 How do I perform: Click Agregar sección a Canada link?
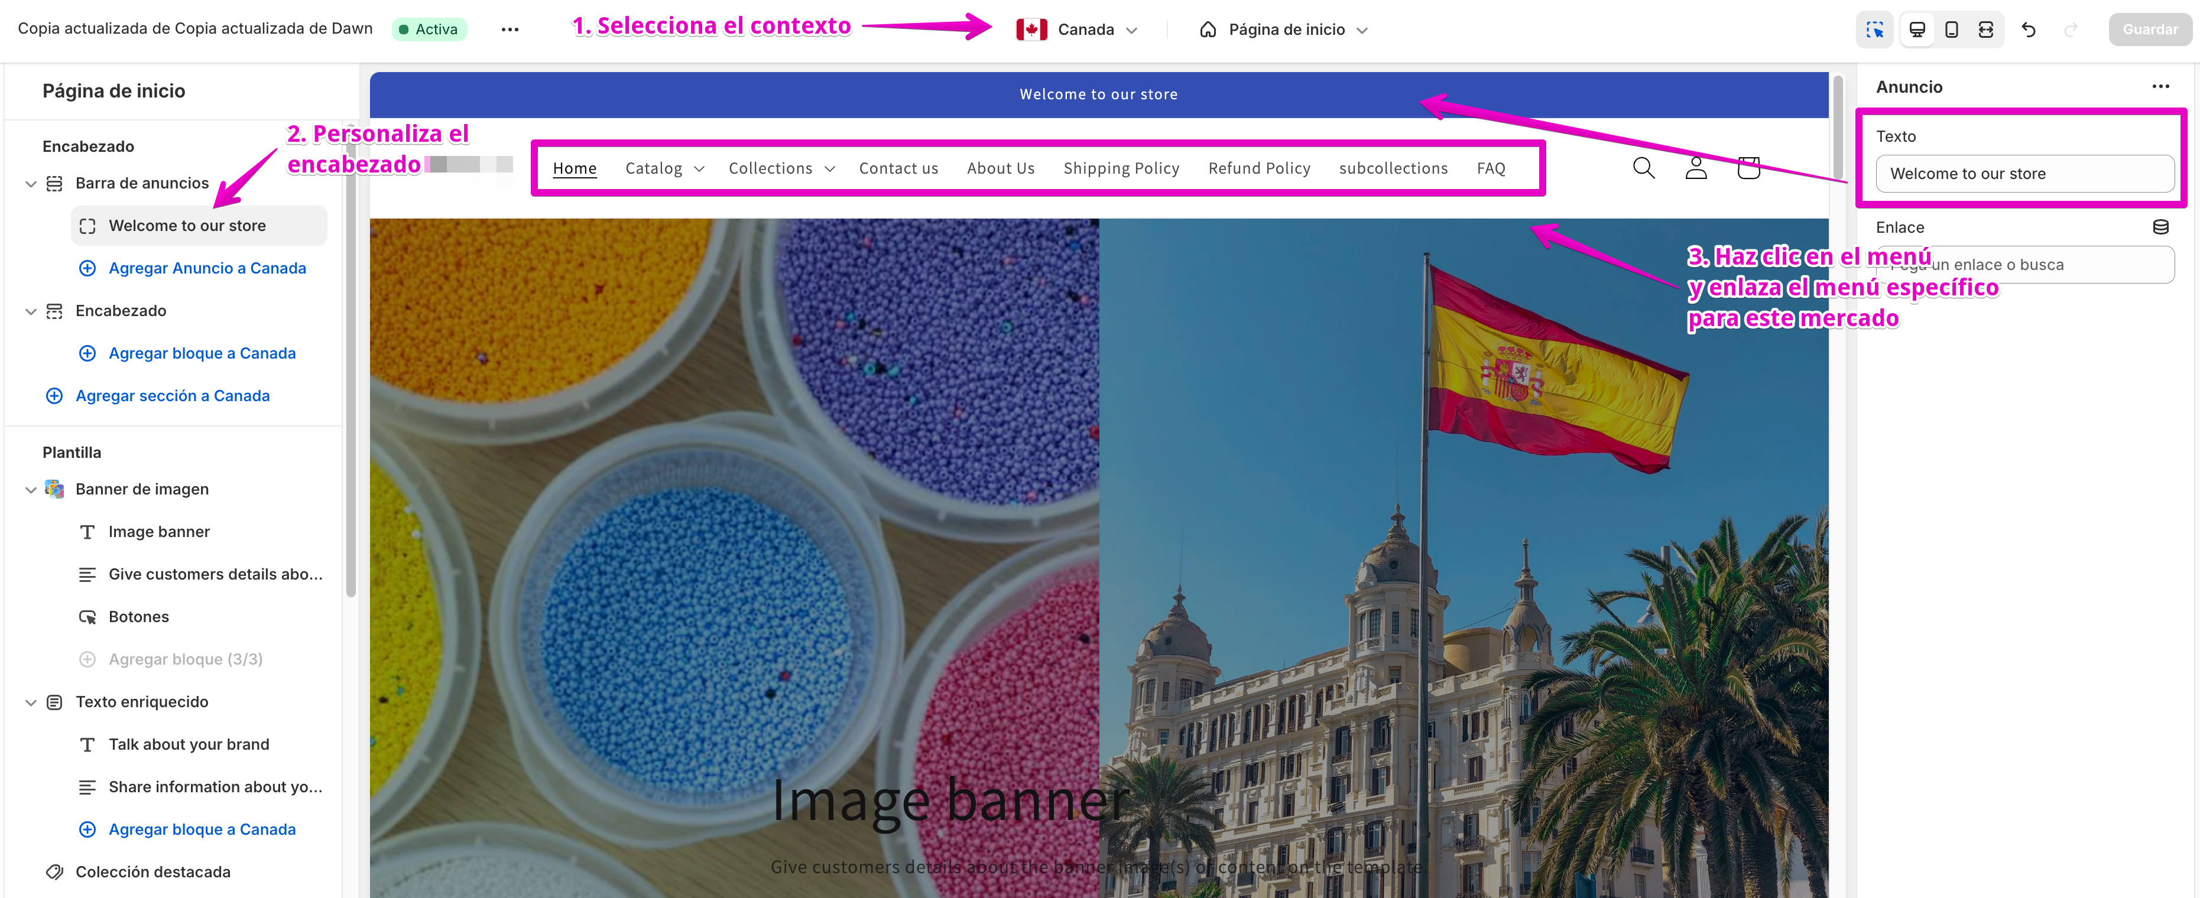point(173,396)
